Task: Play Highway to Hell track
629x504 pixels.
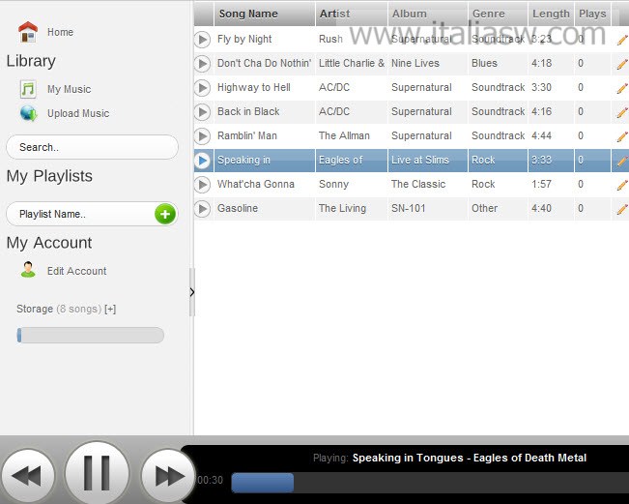Action: click(203, 88)
